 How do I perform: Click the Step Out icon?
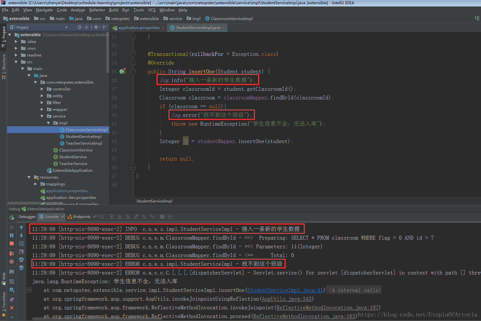(x=136, y=217)
